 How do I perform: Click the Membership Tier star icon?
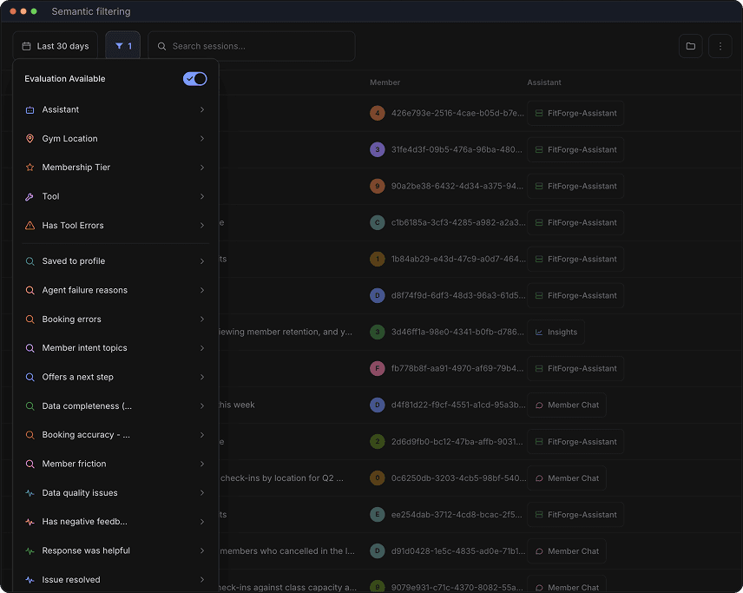(30, 168)
